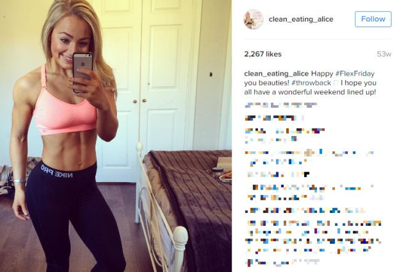Follow the clean_eating_alice account

(373, 19)
